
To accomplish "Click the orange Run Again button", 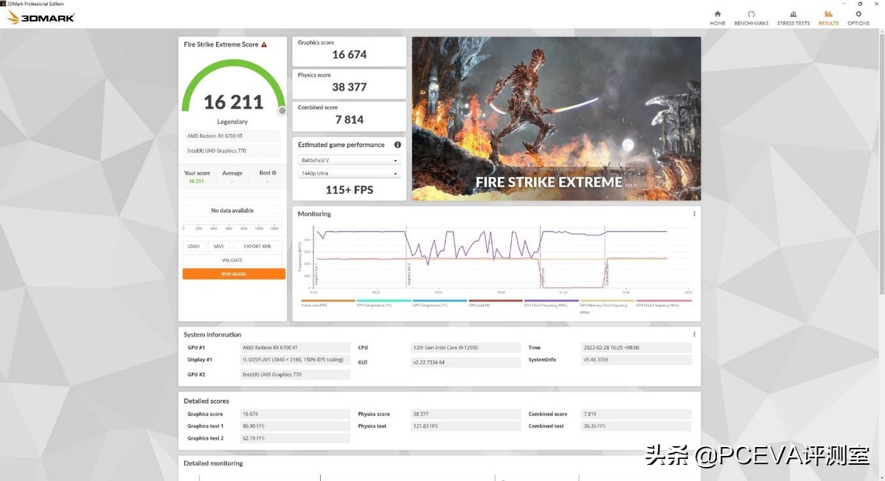I will tap(234, 274).
